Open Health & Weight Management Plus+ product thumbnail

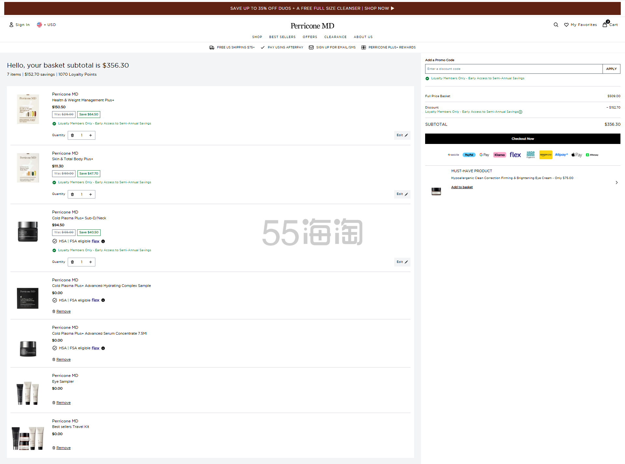pyautogui.click(x=28, y=109)
